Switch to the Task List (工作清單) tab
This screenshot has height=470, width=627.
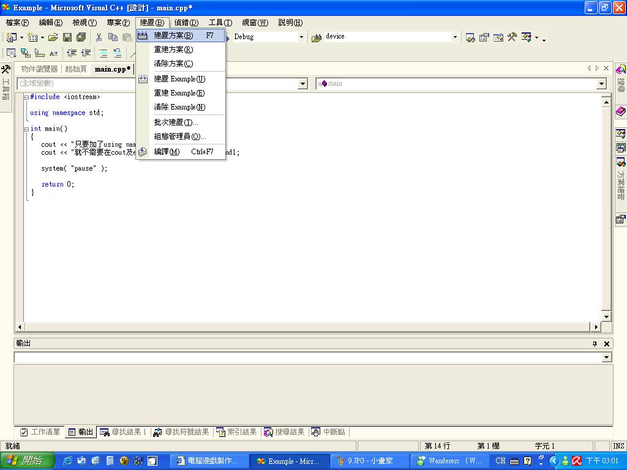40,432
